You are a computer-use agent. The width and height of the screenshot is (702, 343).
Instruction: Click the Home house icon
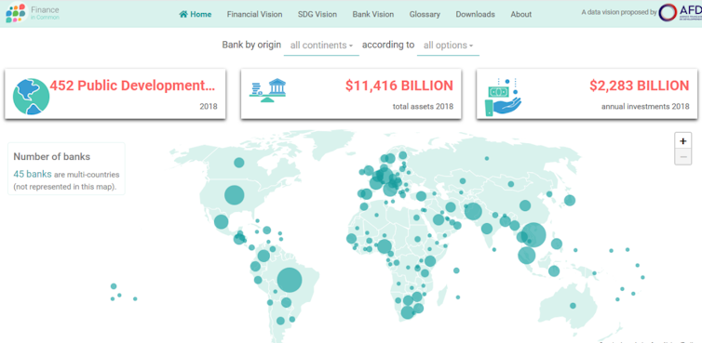coord(183,14)
